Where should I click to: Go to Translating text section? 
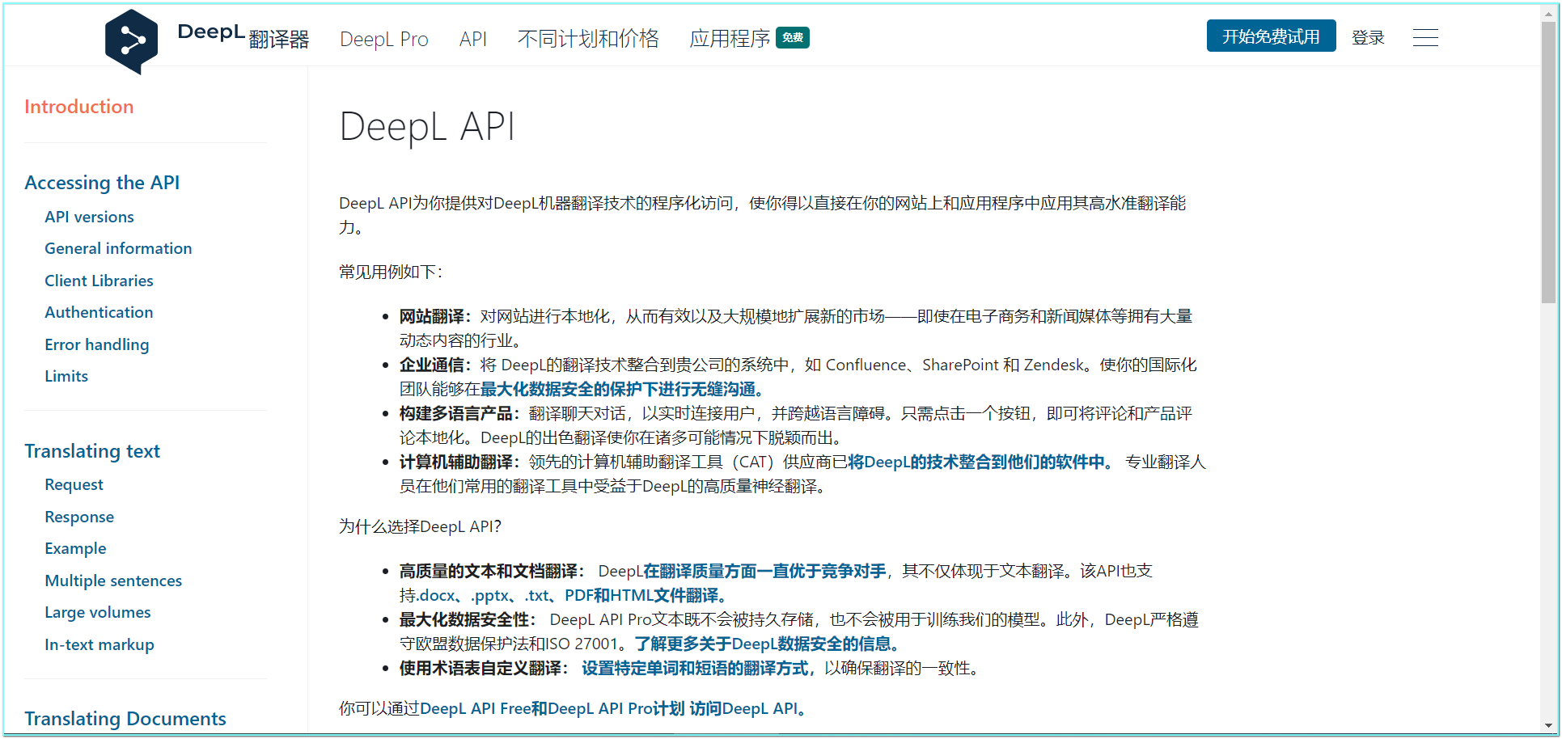point(92,451)
